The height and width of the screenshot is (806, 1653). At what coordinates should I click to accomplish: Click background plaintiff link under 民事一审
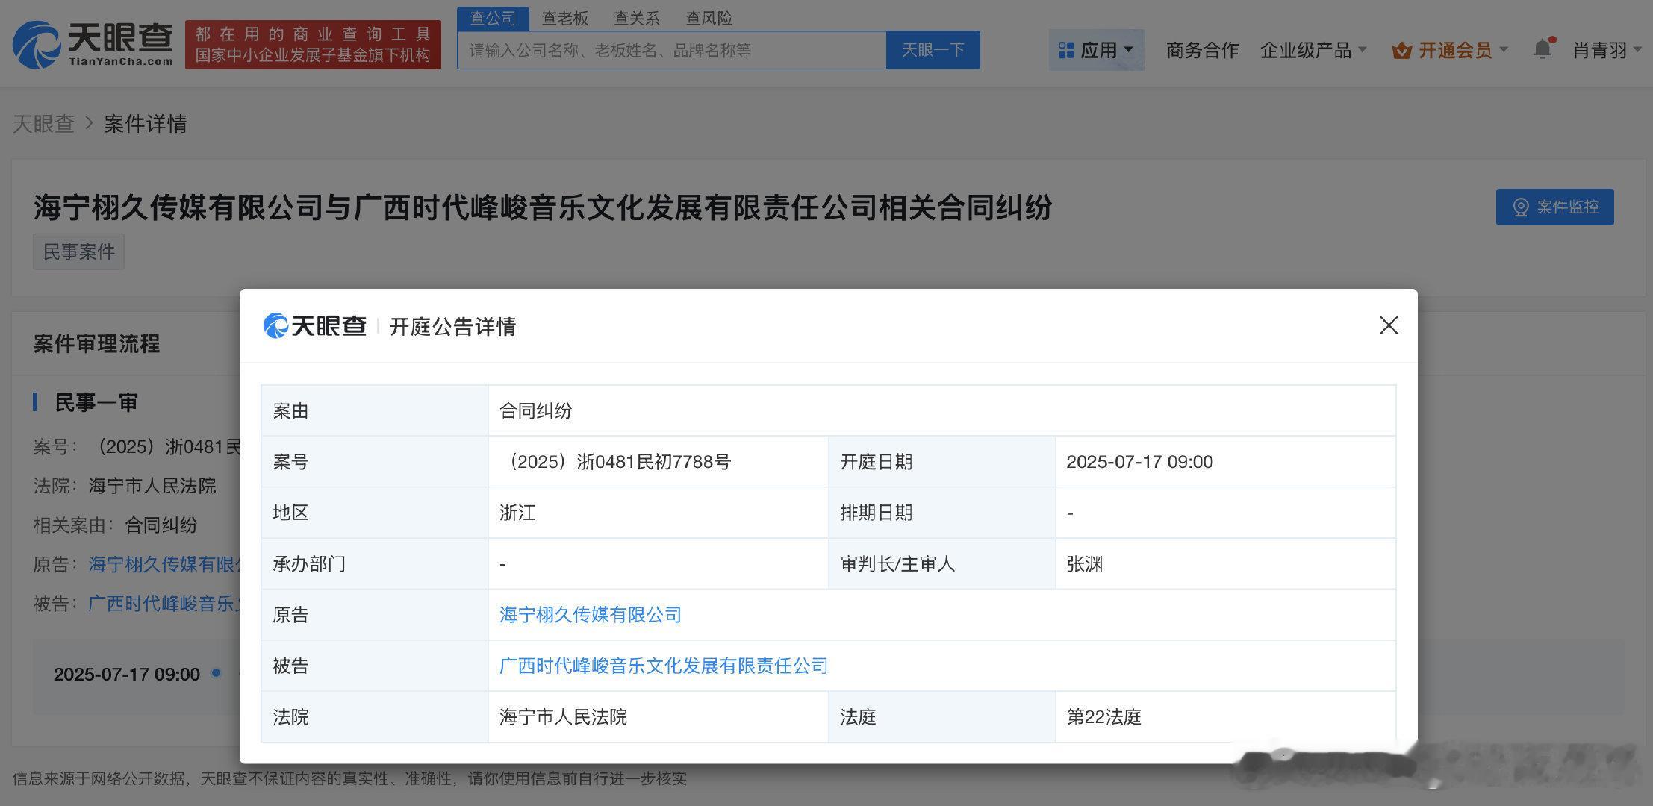click(164, 564)
